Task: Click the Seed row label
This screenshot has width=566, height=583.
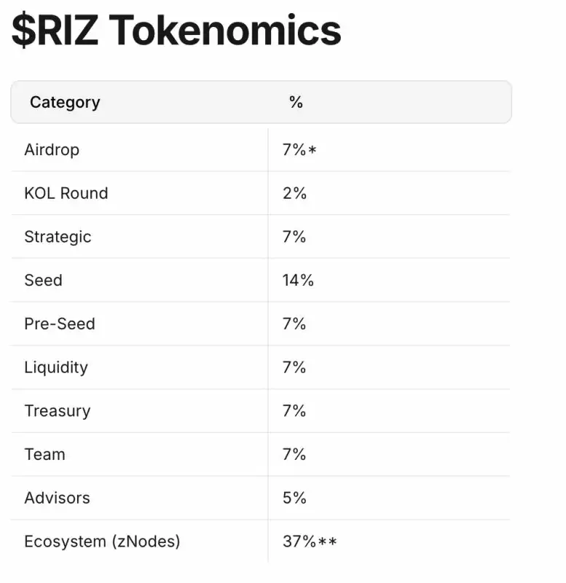Action: pos(43,281)
